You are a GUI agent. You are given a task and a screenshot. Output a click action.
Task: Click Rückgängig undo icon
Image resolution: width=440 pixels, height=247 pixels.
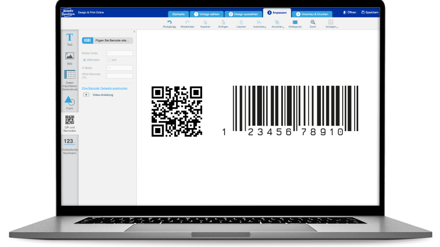tap(169, 22)
